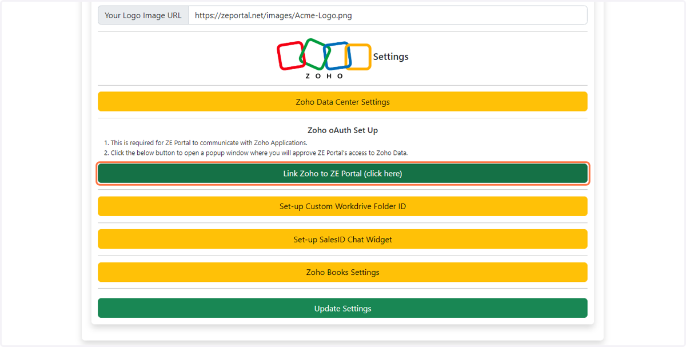The image size is (686, 347).
Task: Click the Settings heading text
Action: [x=391, y=57]
